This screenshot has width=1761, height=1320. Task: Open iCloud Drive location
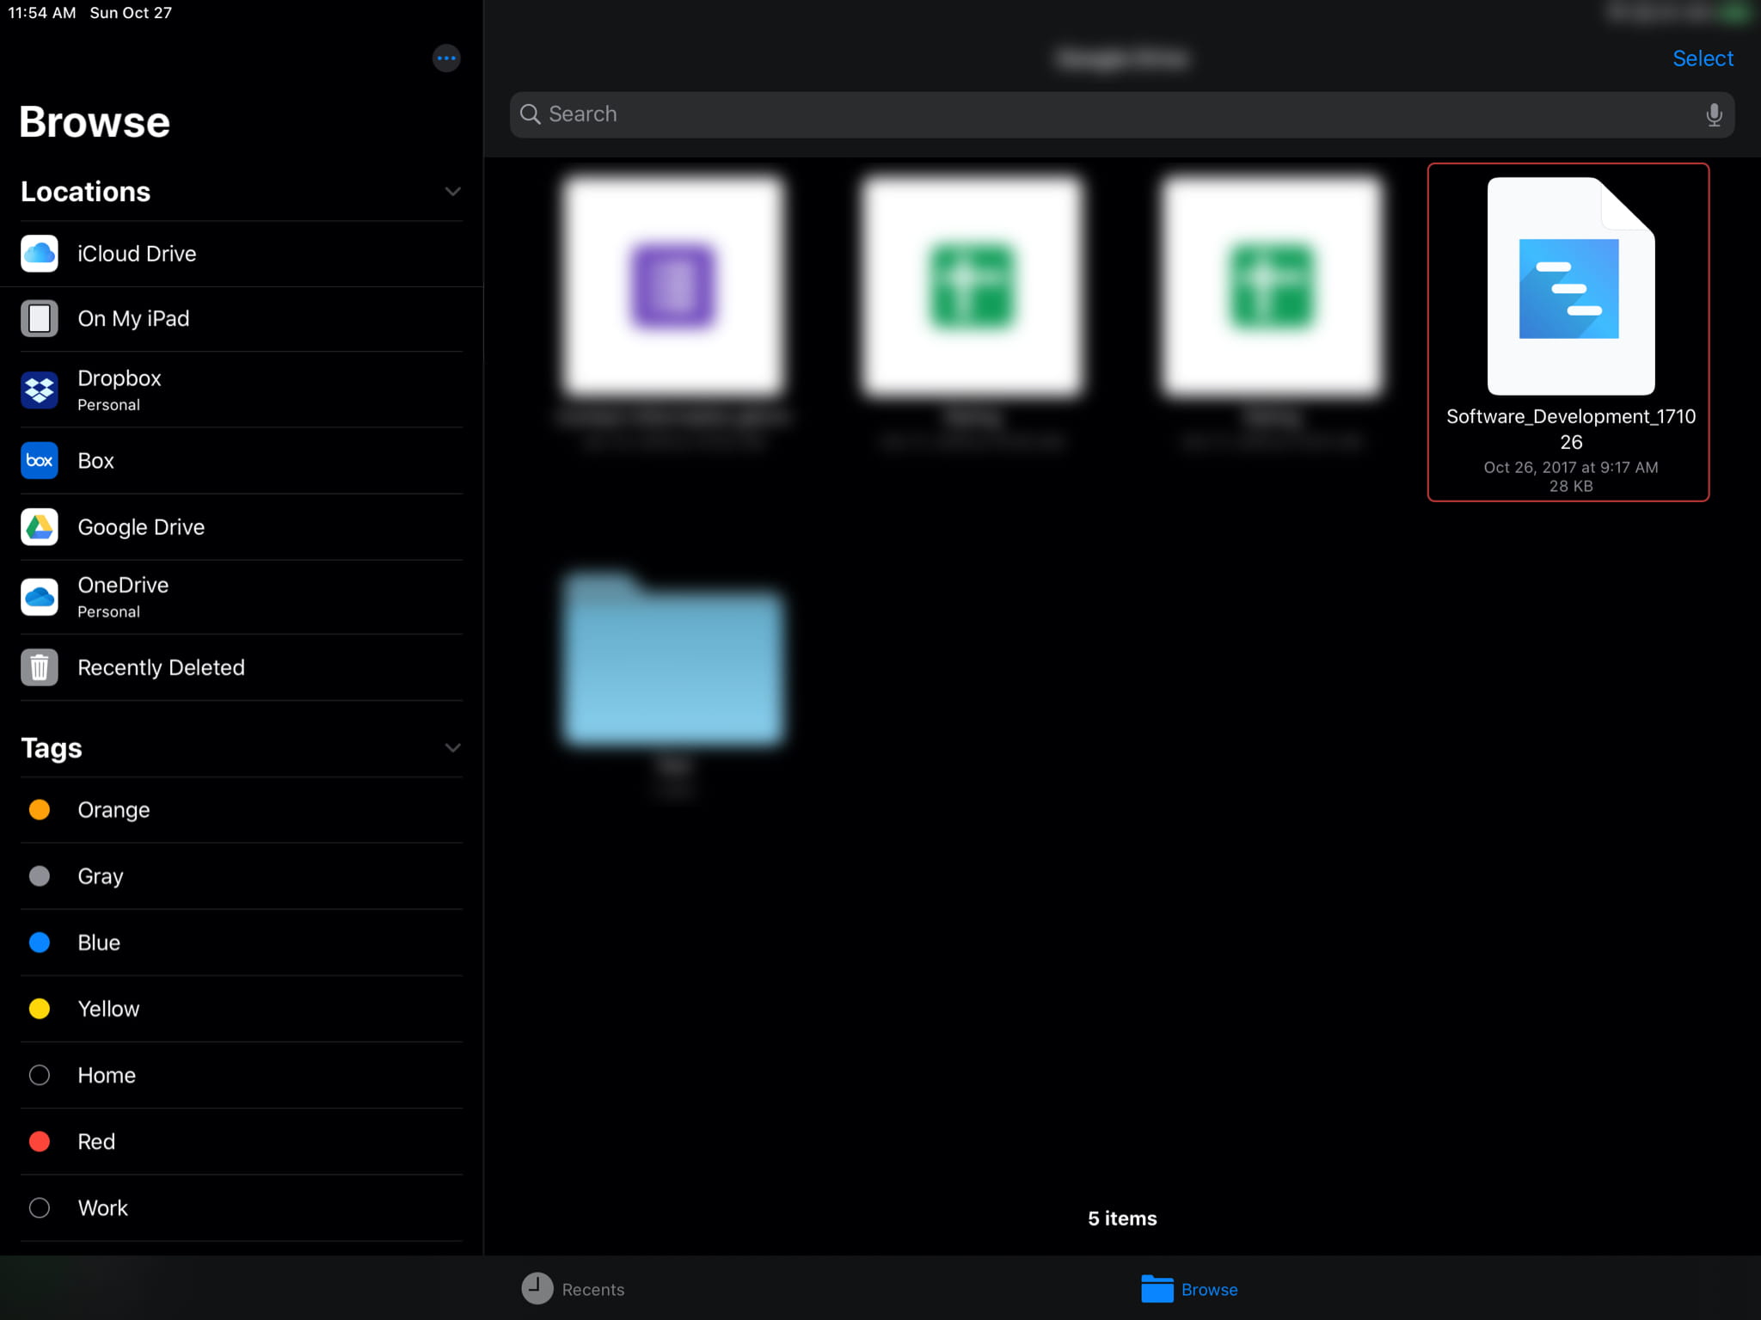click(x=137, y=254)
